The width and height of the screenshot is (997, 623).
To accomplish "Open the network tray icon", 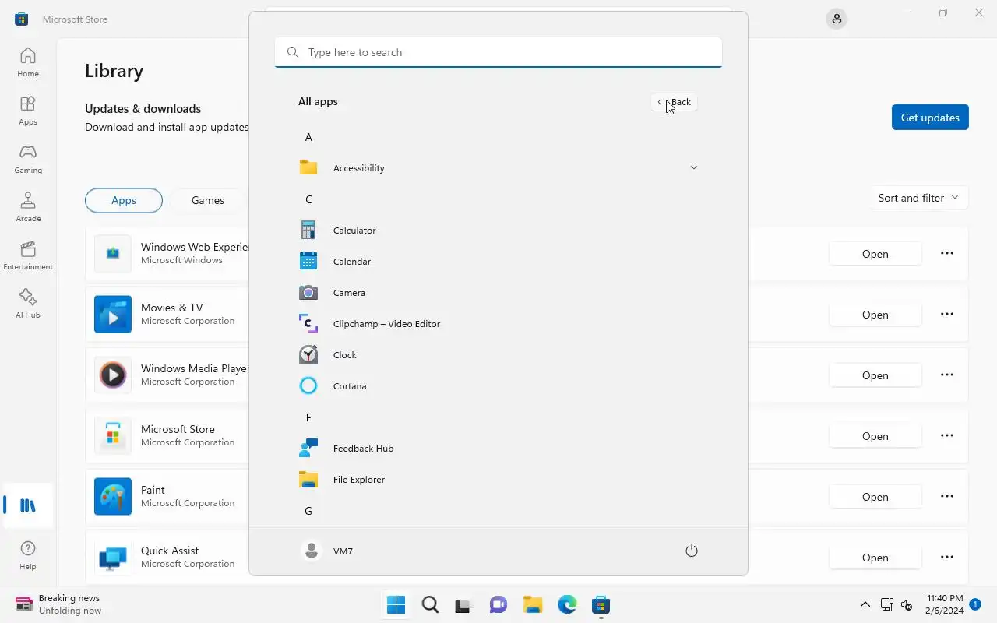I will (886, 604).
